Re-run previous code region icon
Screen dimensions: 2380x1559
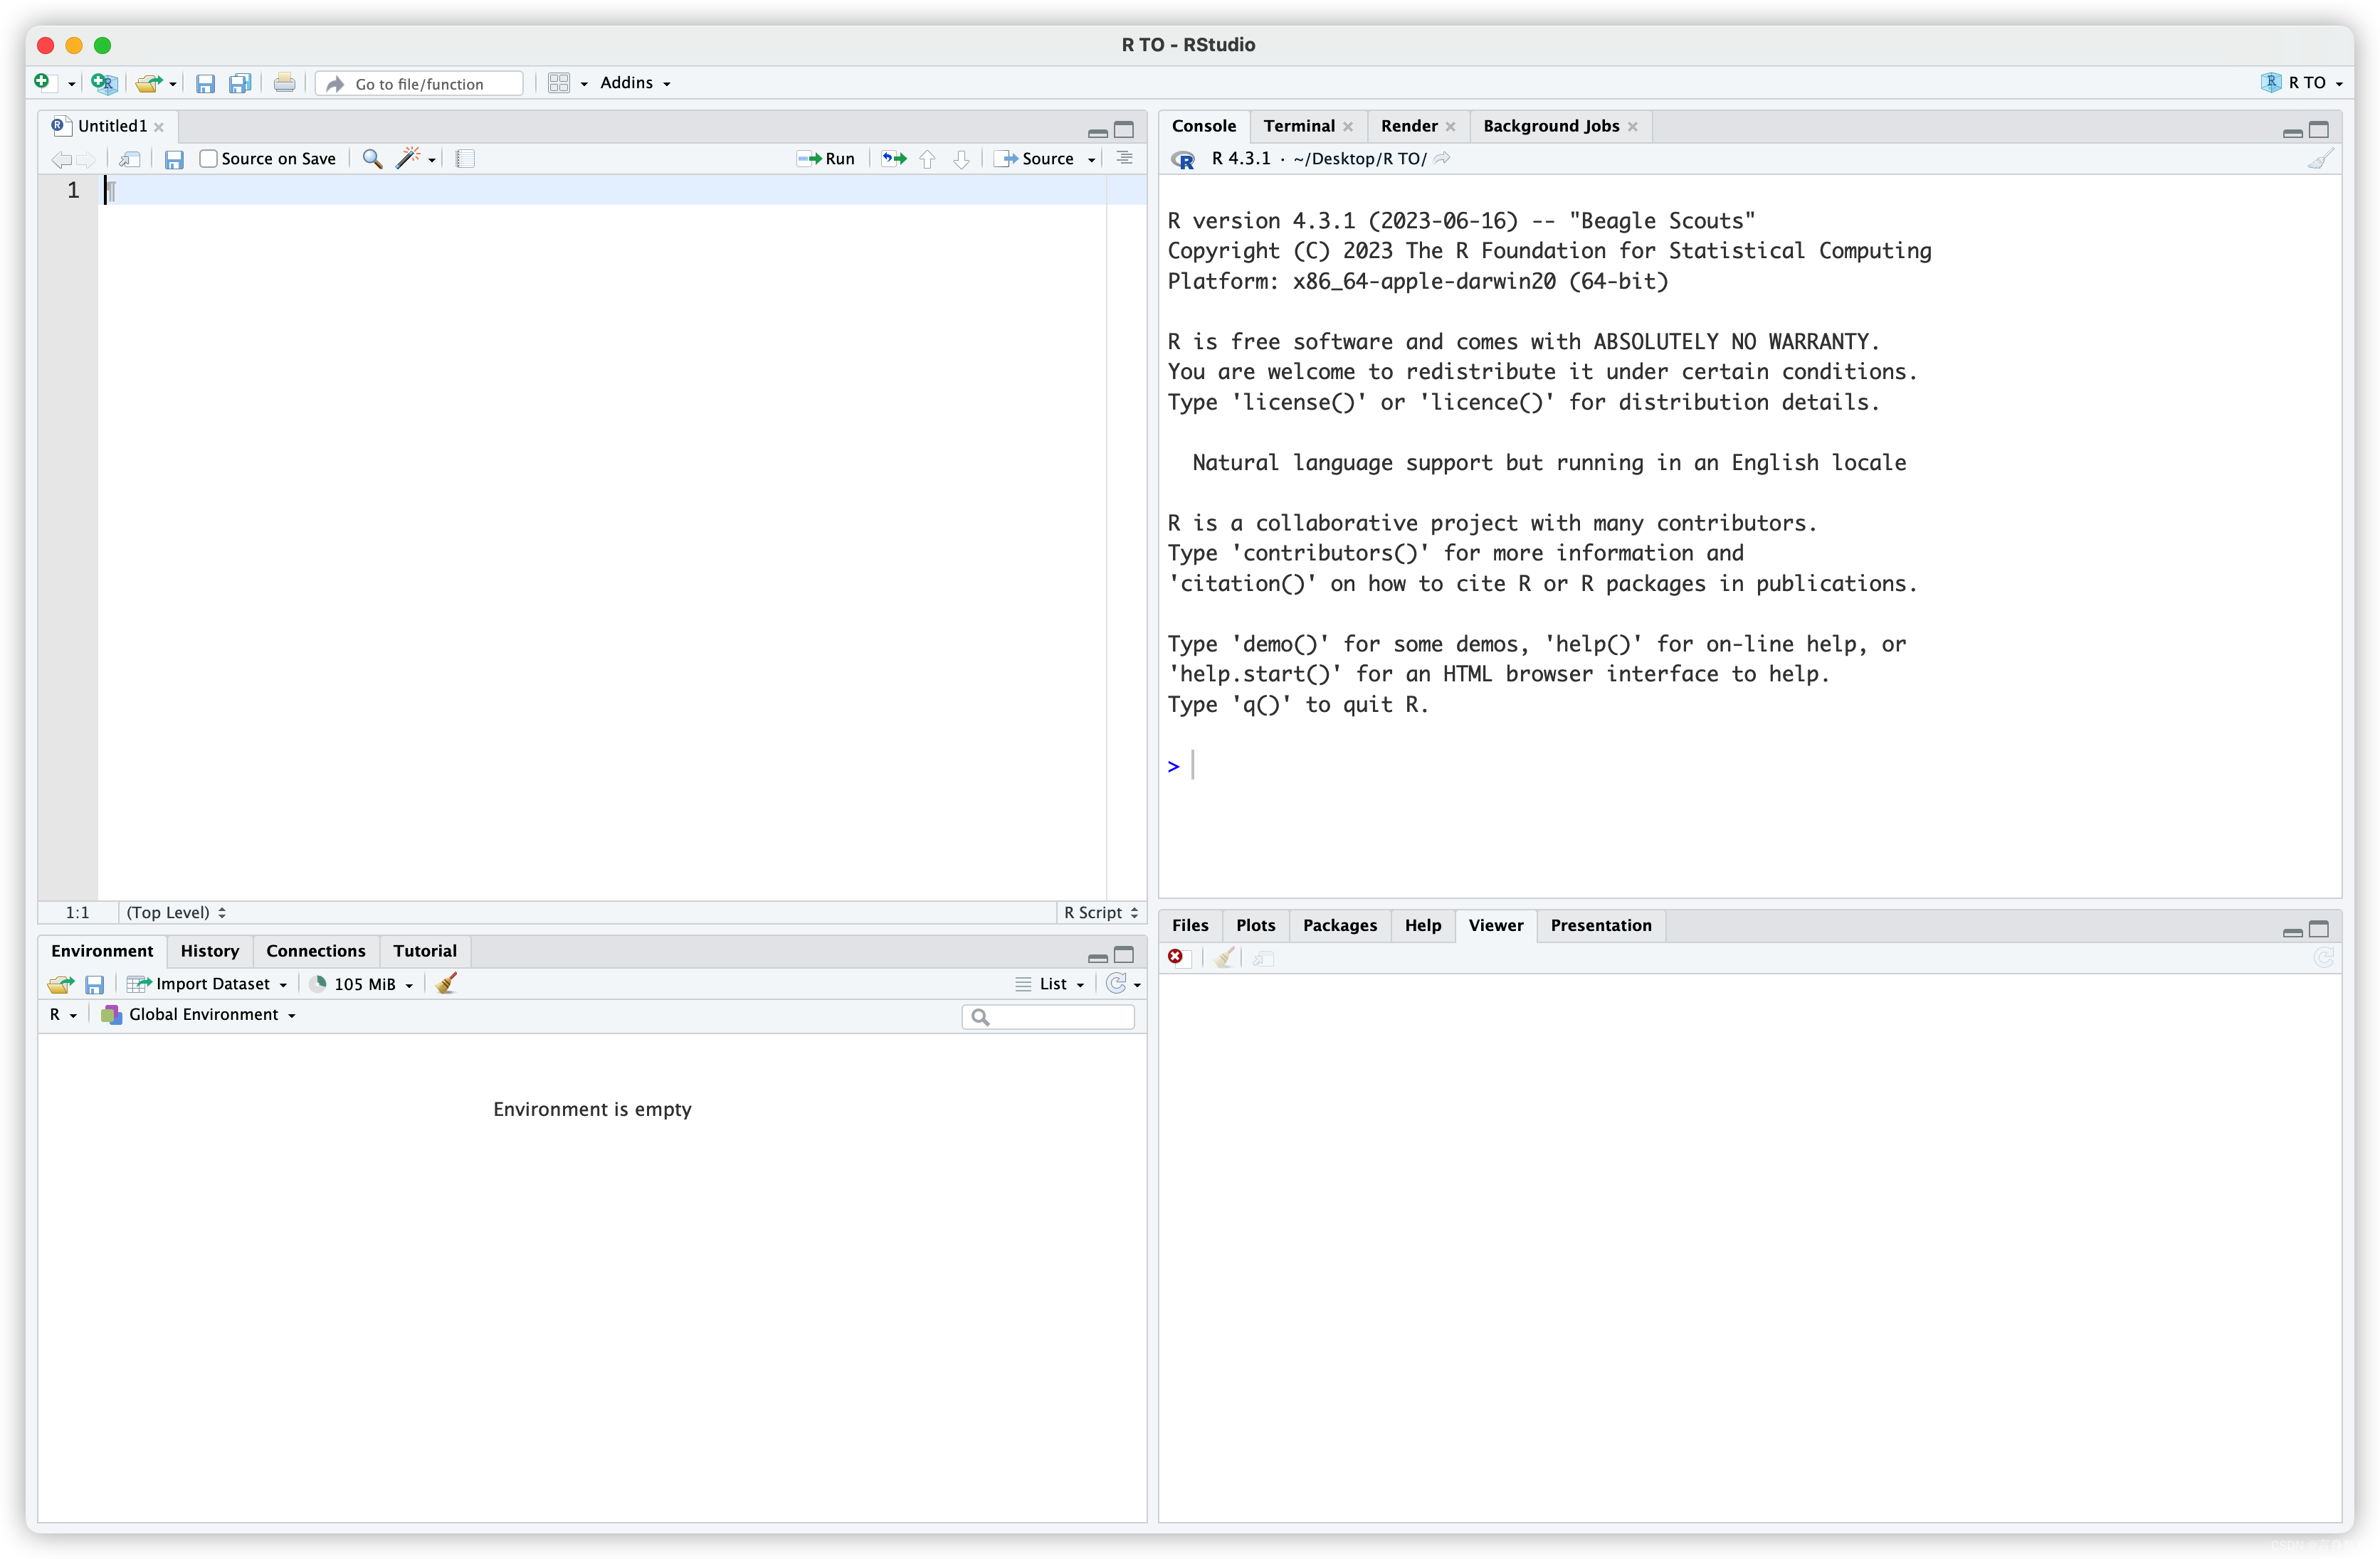pyautogui.click(x=894, y=159)
